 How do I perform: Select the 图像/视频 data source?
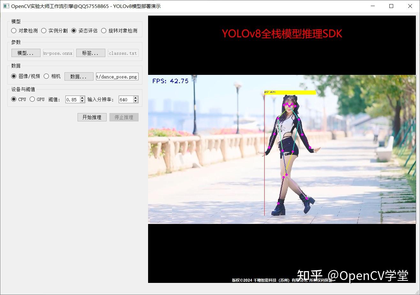click(13, 76)
